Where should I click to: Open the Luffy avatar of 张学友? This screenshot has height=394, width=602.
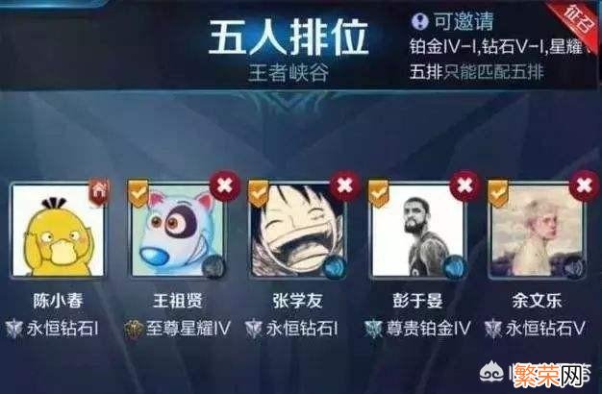[298, 231]
